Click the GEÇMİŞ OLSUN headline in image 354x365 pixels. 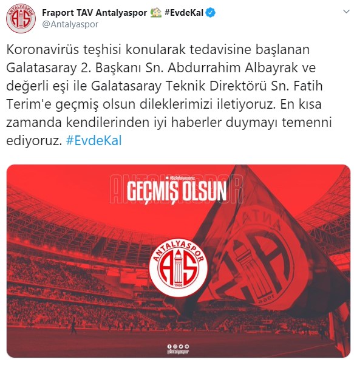(x=177, y=191)
